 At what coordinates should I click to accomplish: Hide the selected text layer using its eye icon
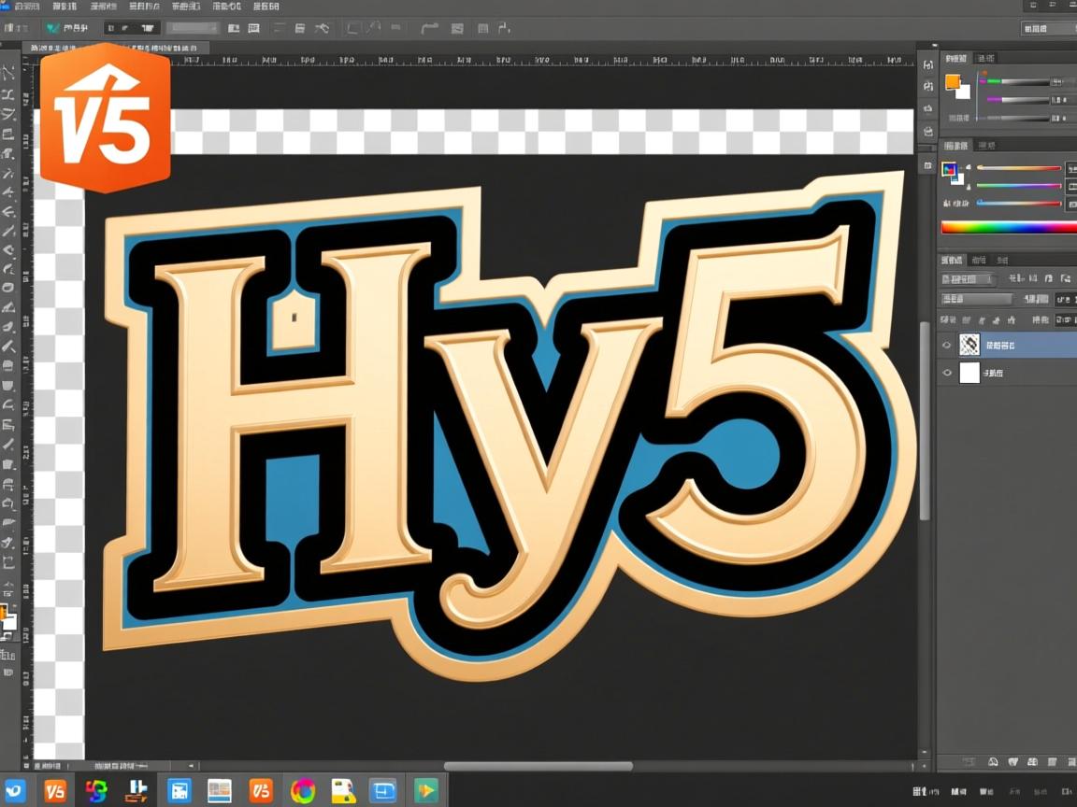pos(947,345)
